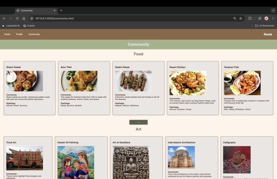Click the Calligraphy artwork image
Image resolution: width=277 pixels, height=179 pixels.
click(237, 159)
